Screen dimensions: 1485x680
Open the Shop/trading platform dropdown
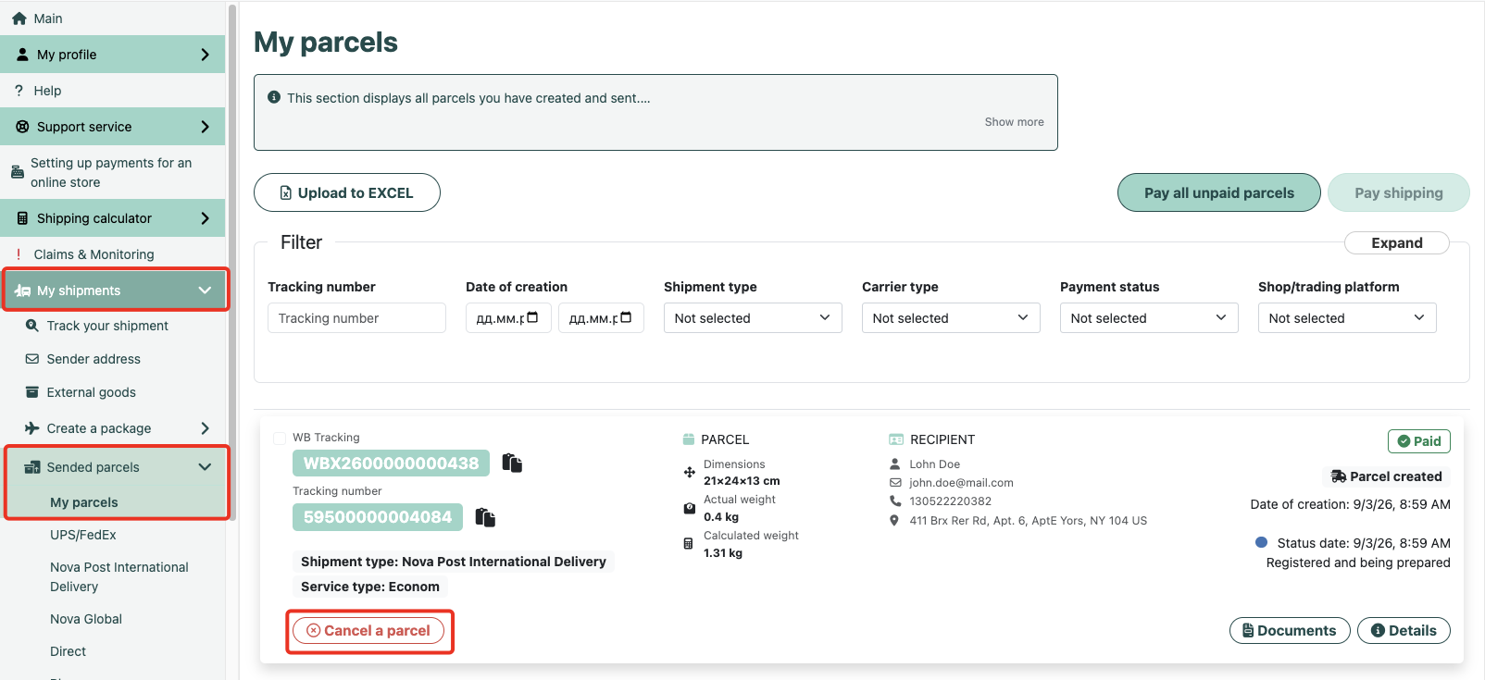[1347, 318]
